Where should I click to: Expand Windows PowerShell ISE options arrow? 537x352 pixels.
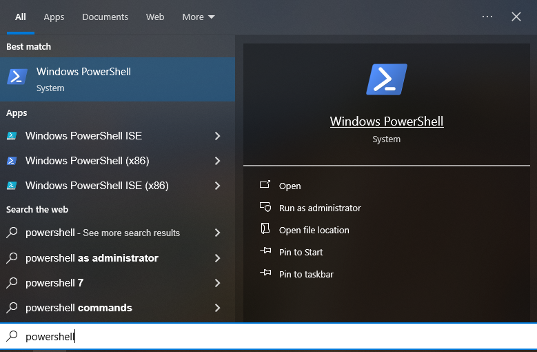click(x=217, y=136)
